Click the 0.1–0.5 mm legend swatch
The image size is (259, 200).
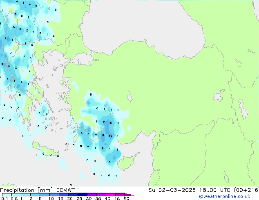click(7, 195)
